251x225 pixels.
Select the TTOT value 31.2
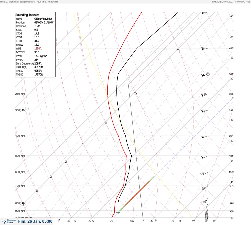click(x=37, y=41)
